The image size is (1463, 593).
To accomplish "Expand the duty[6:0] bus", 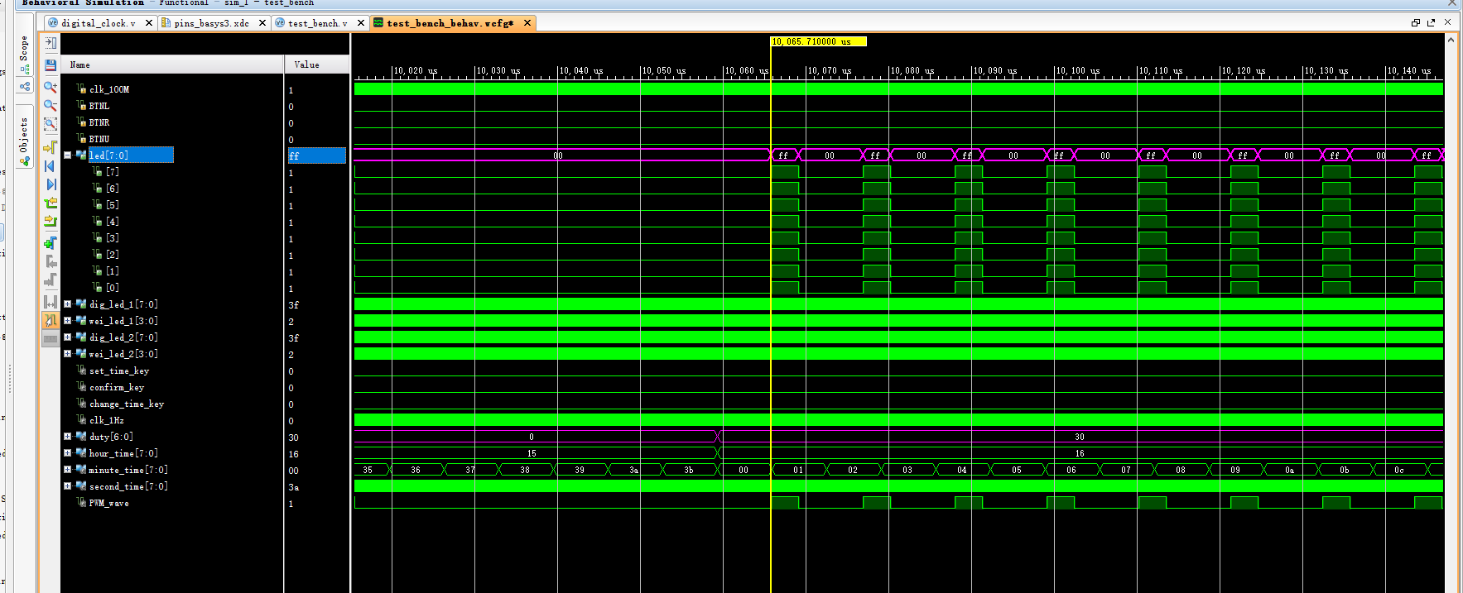I will pyautogui.click(x=68, y=437).
